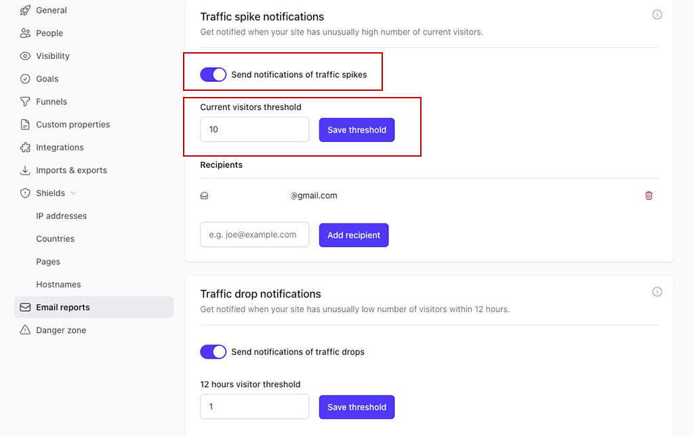Screen dimensions: 694x436
Task: Click the Visibility eye icon
Action: pyautogui.click(x=24, y=56)
